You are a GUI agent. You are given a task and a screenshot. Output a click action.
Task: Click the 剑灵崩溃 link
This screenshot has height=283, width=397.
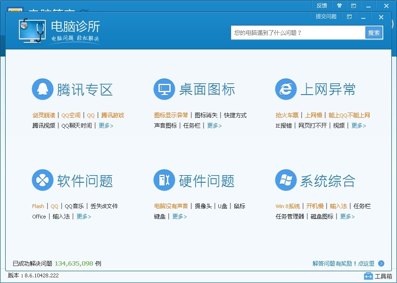[44, 115]
